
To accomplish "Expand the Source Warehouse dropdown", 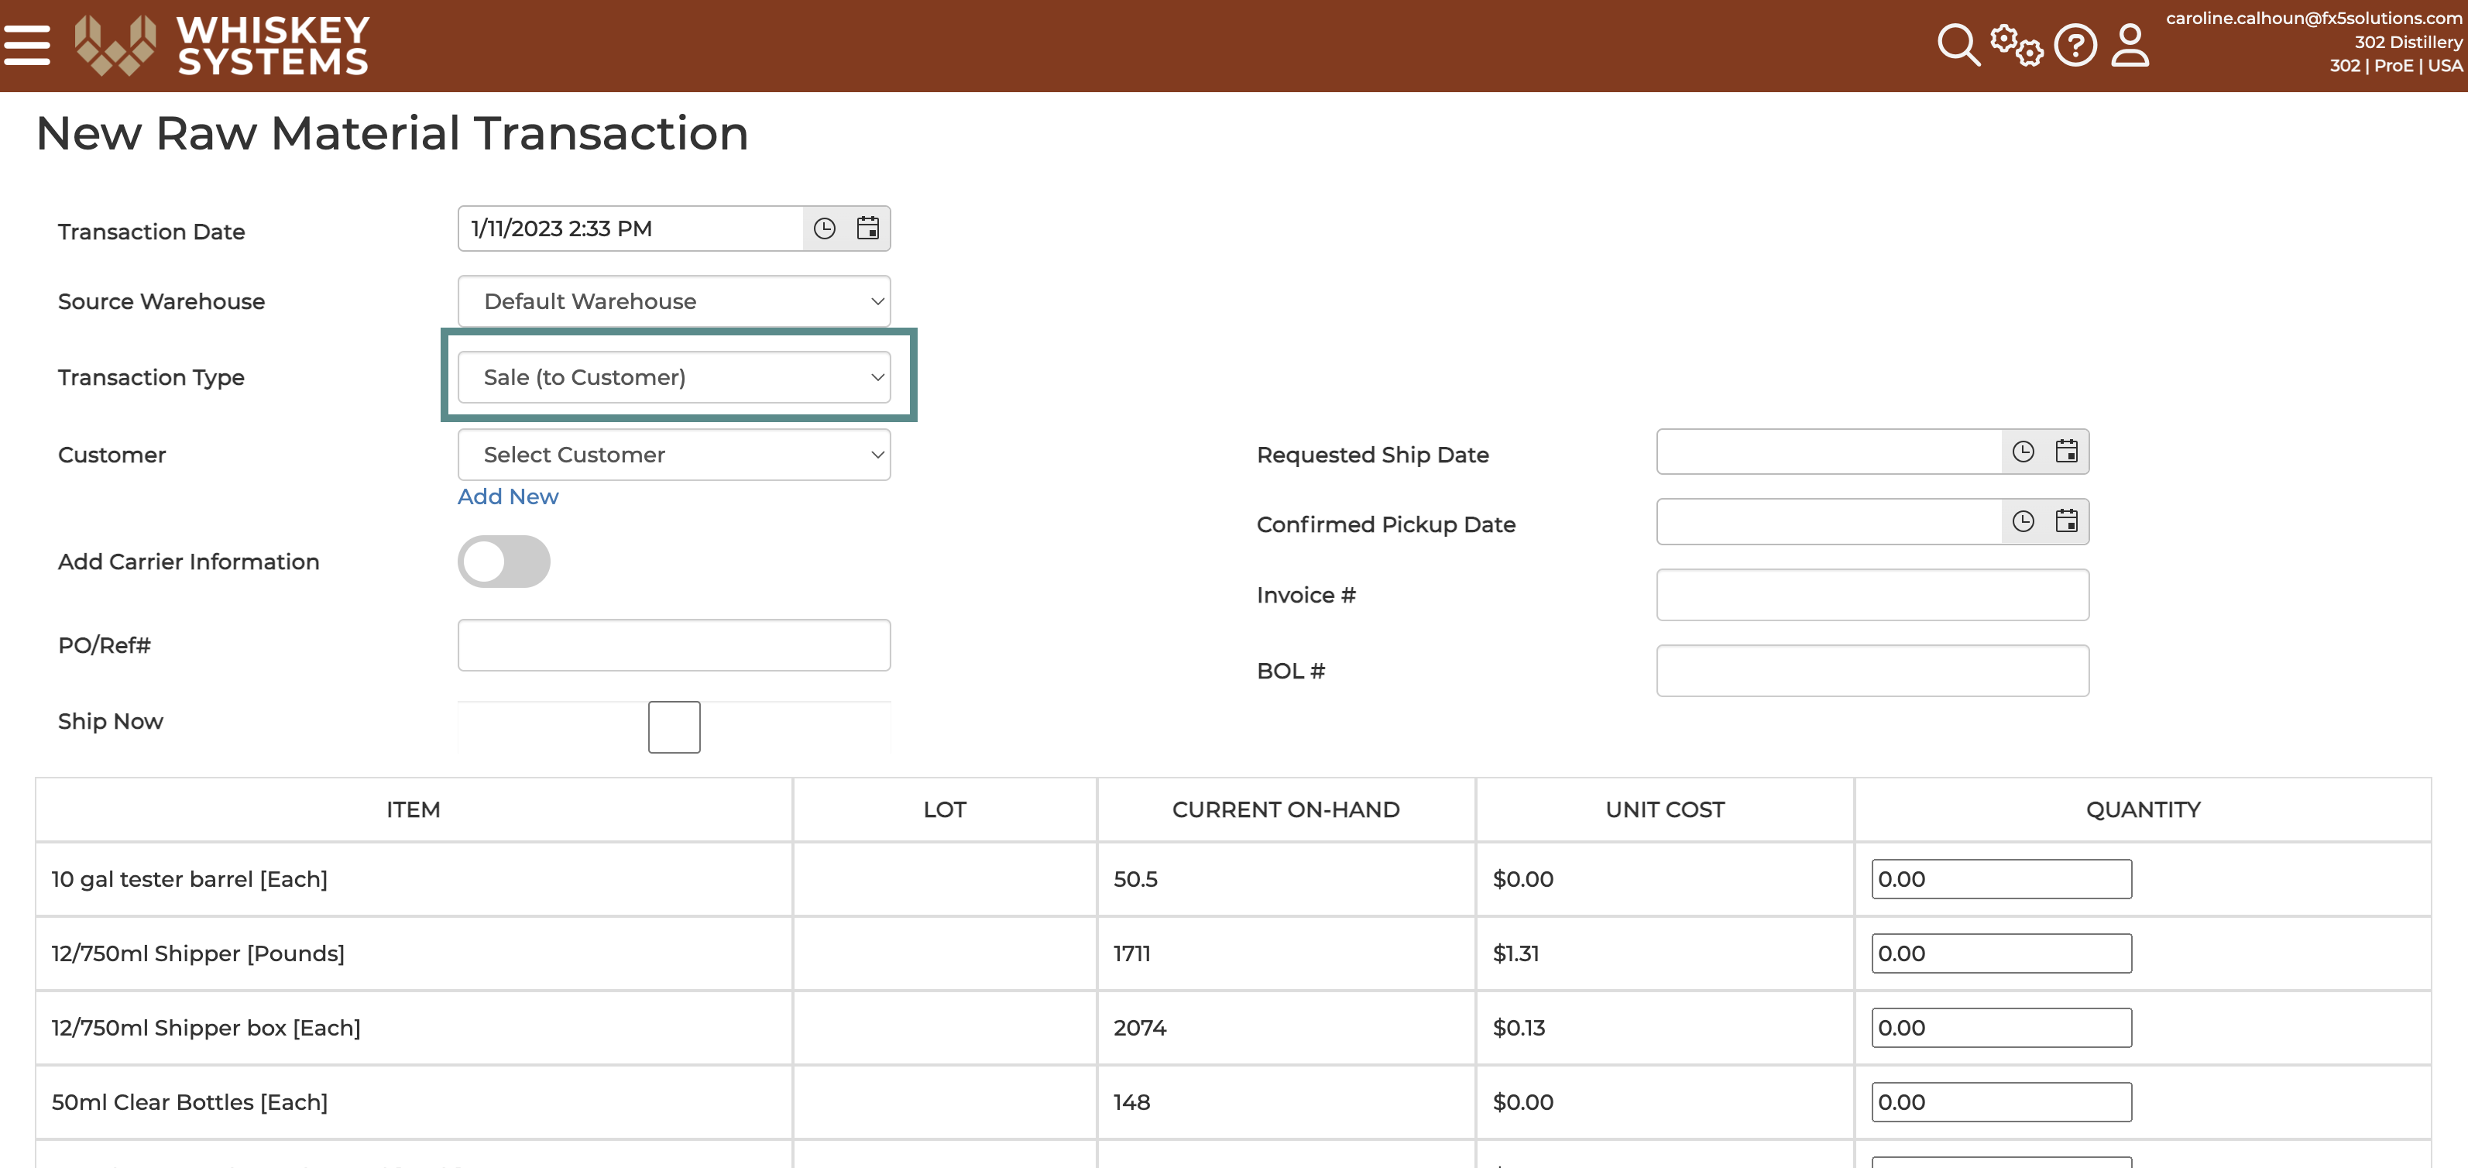I will coord(674,301).
